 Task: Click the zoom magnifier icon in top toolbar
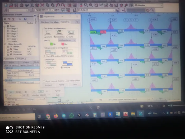pos(86,5)
